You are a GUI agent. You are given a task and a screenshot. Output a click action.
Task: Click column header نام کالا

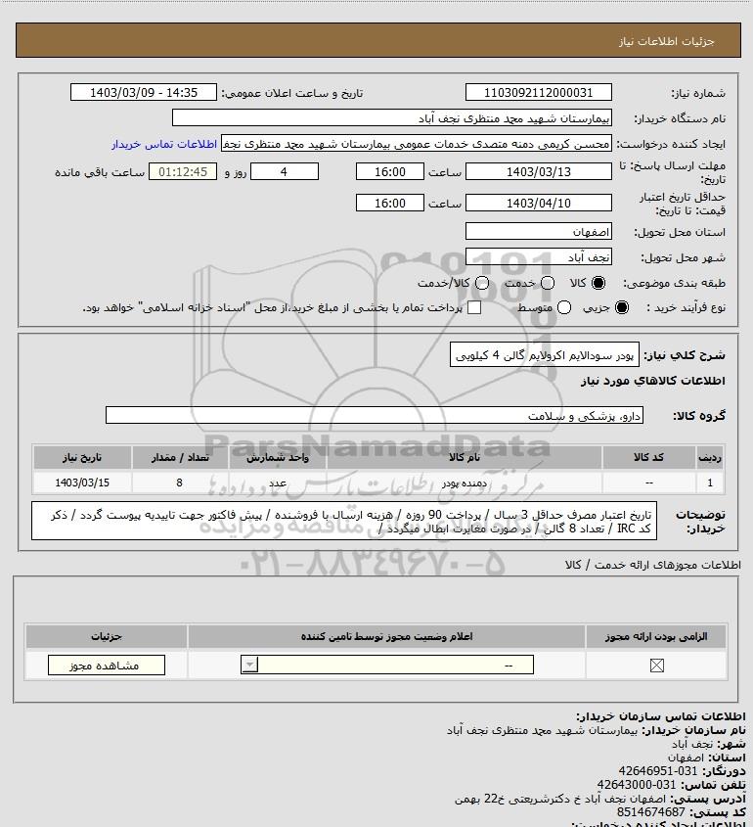(x=465, y=457)
